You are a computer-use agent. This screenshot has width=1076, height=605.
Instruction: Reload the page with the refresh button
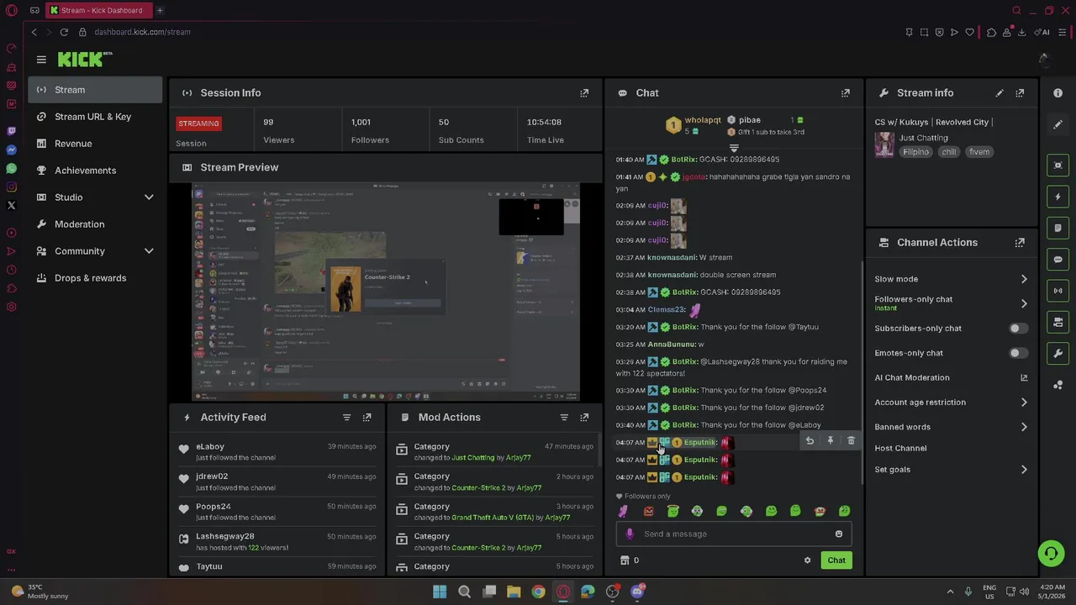(x=64, y=32)
